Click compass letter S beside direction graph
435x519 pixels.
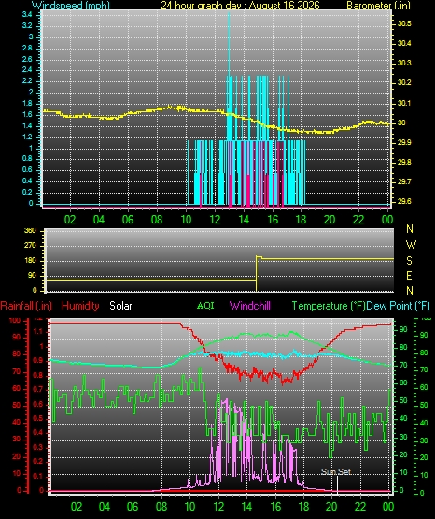click(409, 261)
